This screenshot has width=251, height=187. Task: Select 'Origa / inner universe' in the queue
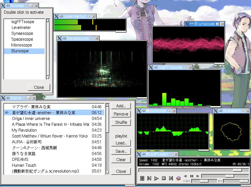(x=54, y=119)
